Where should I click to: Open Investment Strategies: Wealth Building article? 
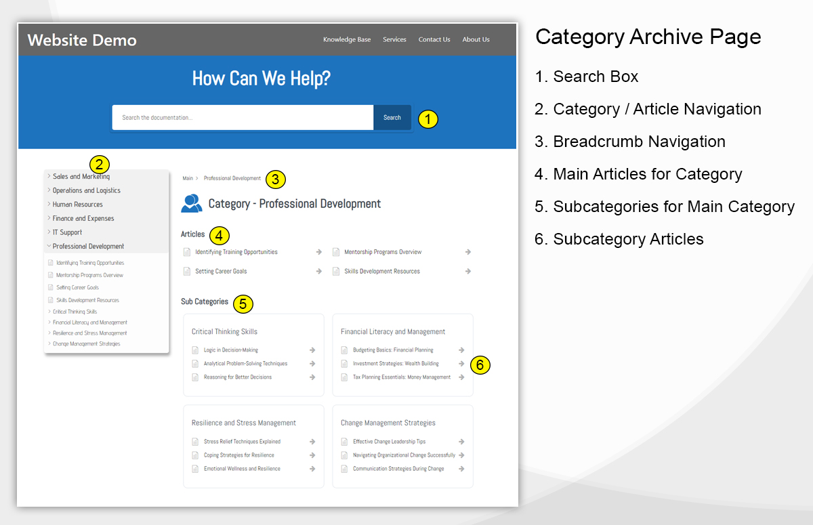point(396,364)
